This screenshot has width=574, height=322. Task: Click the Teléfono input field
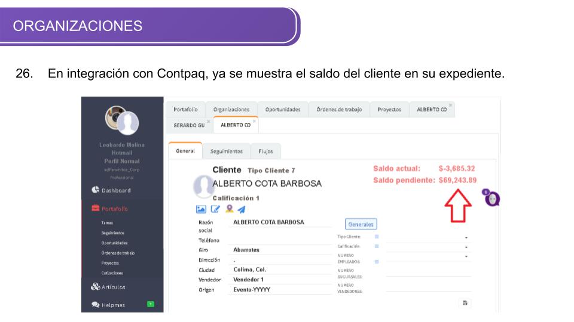(281, 240)
